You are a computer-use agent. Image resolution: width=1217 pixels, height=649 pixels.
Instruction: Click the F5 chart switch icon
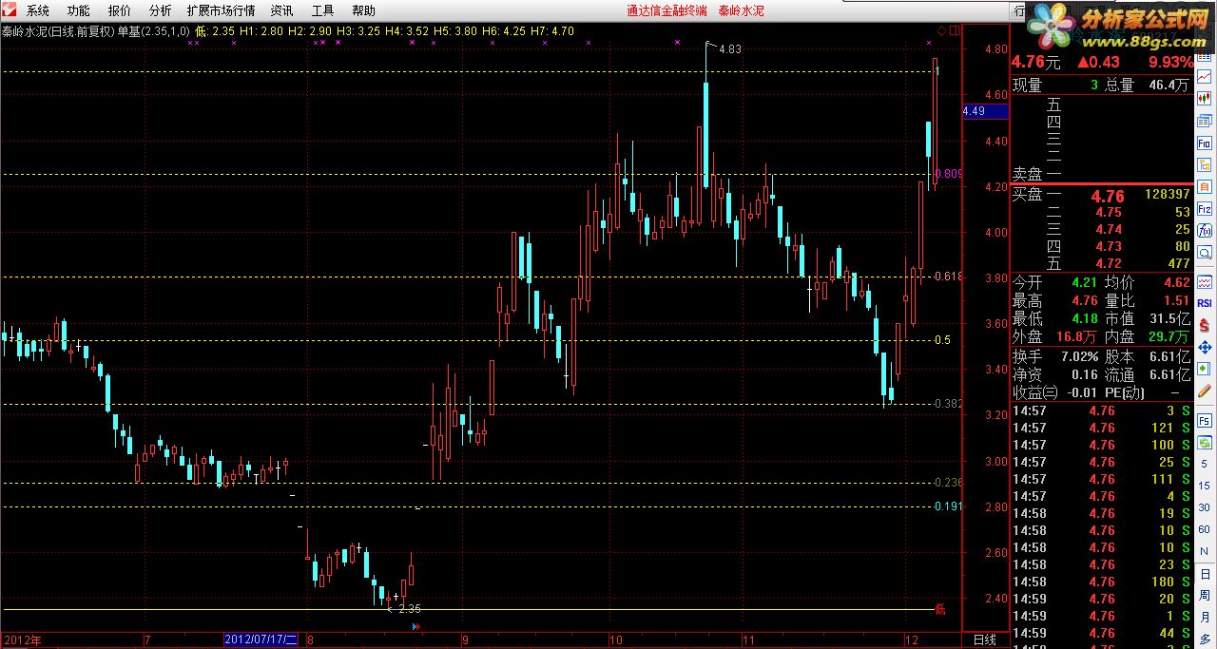pyautogui.click(x=1205, y=420)
